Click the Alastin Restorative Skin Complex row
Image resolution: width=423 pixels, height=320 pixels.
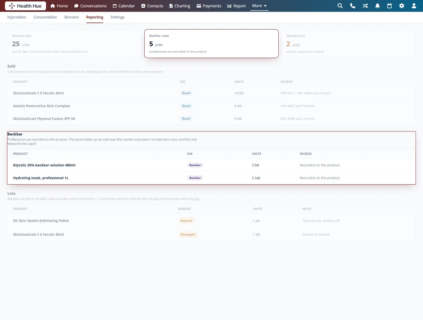tap(212, 106)
